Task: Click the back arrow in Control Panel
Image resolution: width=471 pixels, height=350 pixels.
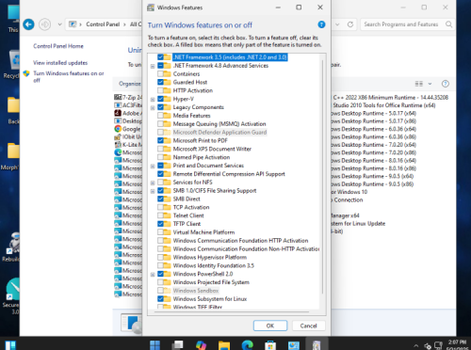Action: pos(28,24)
